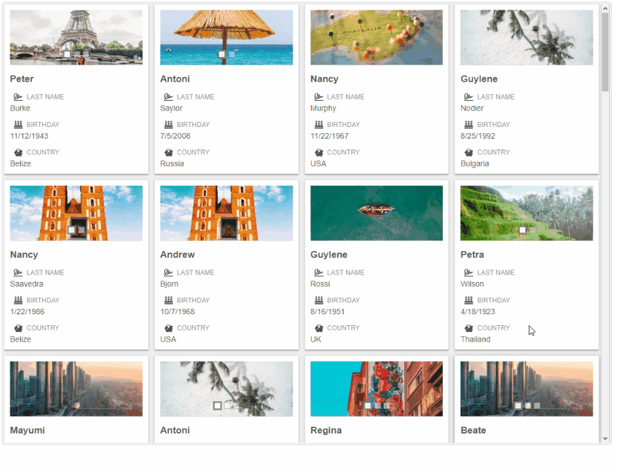This screenshot has width=618, height=470.
Task: Open Andrew's orange church photo
Action: click(x=227, y=213)
